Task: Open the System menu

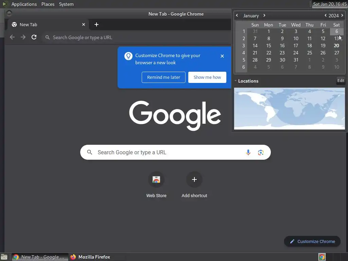Action: coord(66,4)
